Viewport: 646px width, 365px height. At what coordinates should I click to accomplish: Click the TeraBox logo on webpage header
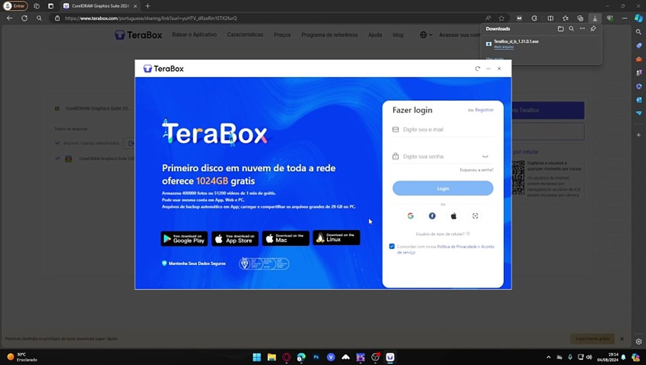139,35
